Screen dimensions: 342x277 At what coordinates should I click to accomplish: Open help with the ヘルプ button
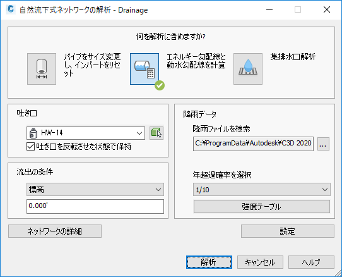pos(311,262)
